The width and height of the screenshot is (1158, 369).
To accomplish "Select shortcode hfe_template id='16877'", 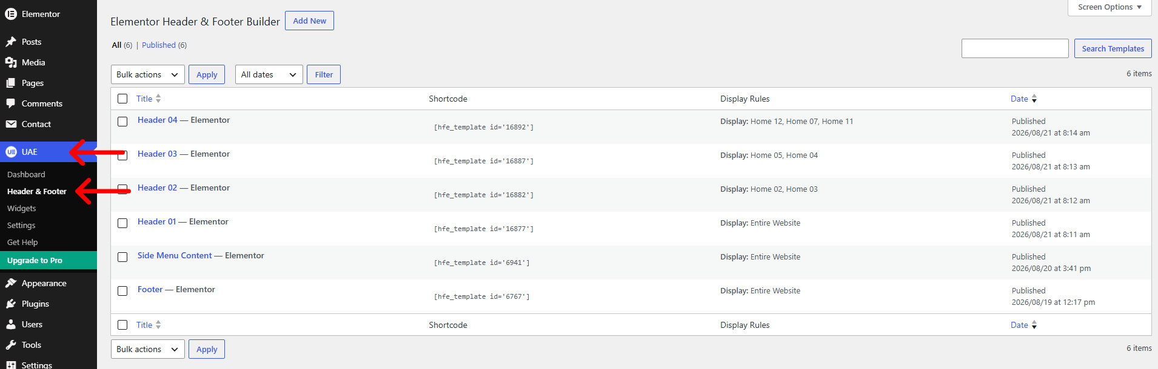I will (484, 229).
